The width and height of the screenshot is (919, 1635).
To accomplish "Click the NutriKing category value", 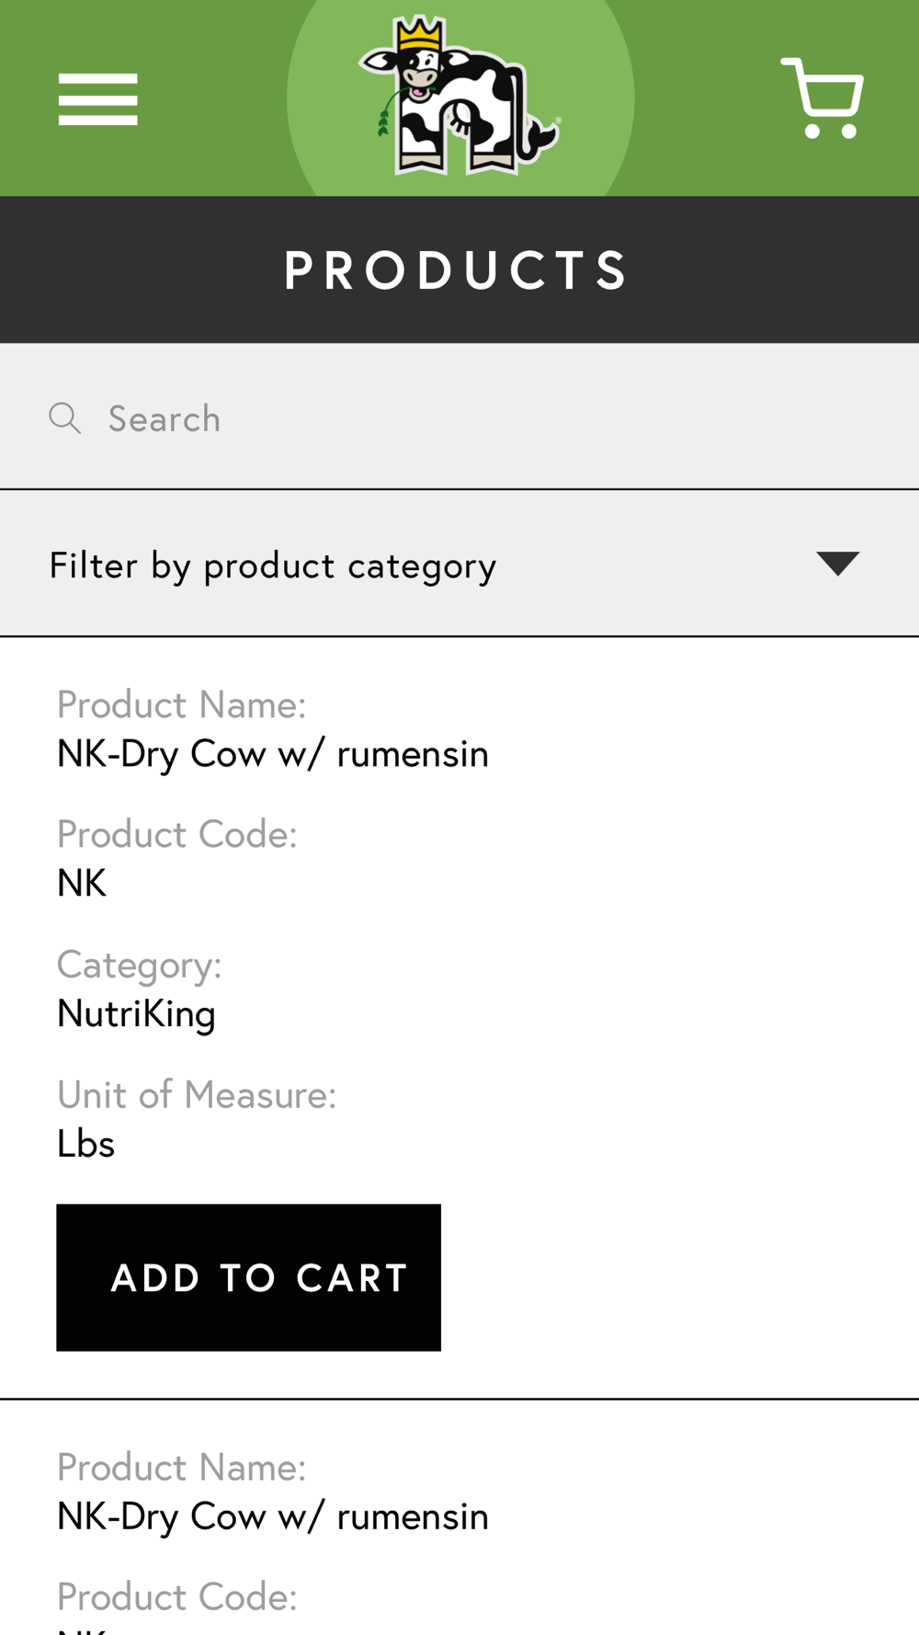I will (136, 1014).
